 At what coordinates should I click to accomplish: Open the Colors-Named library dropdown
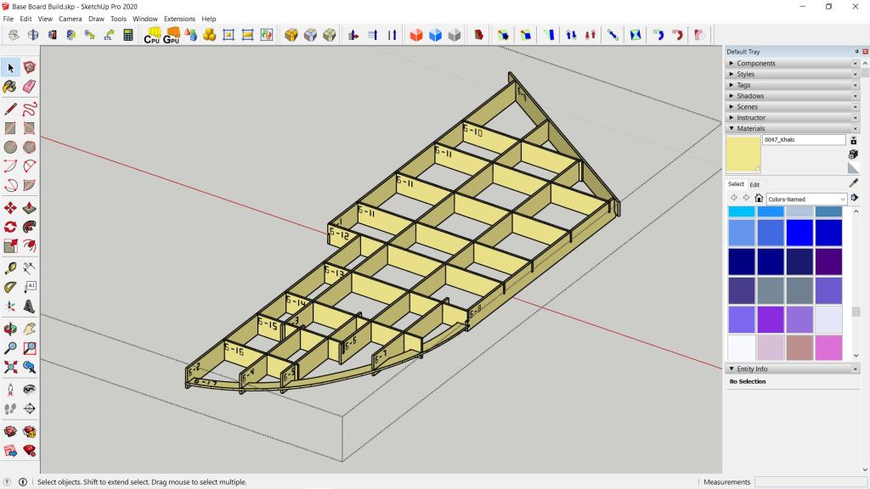842,199
